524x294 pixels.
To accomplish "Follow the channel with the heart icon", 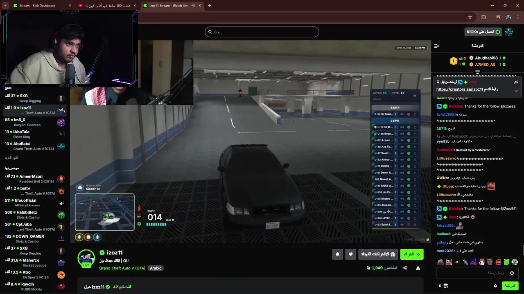I will point(350,254).
